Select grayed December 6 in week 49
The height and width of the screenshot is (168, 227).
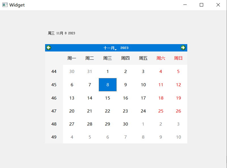108,137
